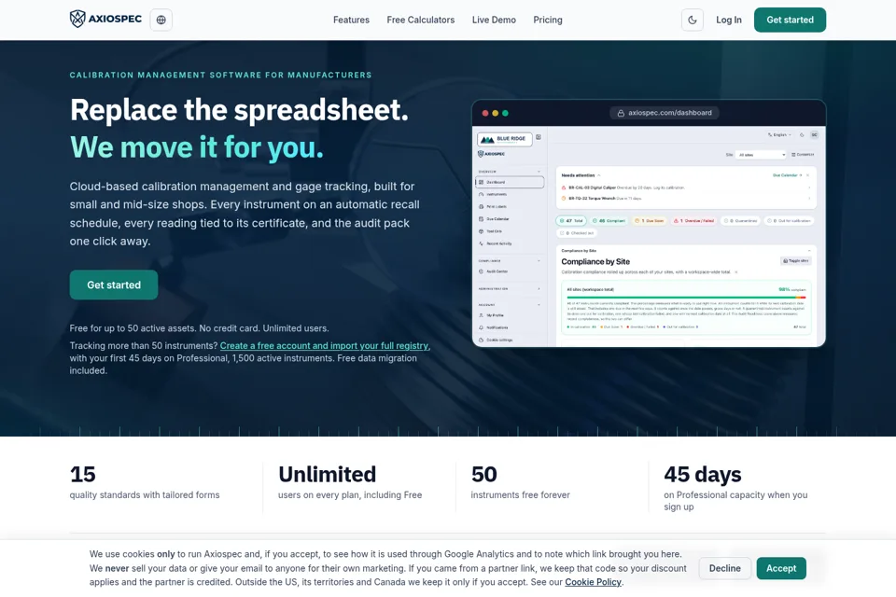Image resolution: width=896 pixels, height=597 pixels.
Task: Click the lock icon in preview address bar
Action: 621,113
